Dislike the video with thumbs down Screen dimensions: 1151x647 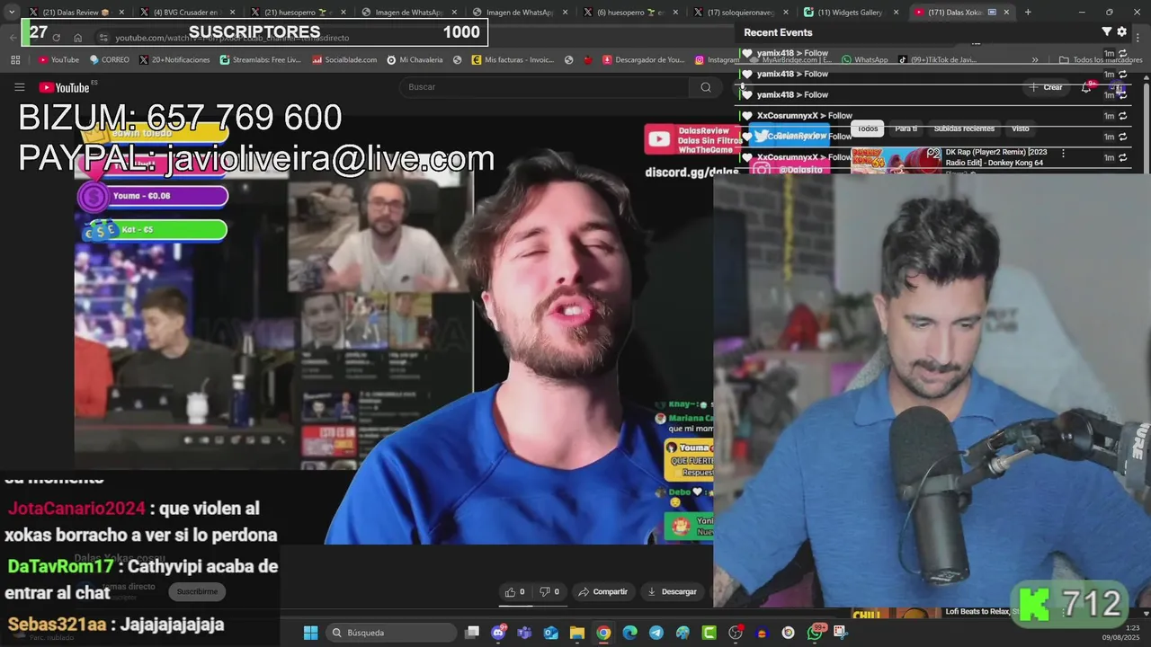point(549,591)
